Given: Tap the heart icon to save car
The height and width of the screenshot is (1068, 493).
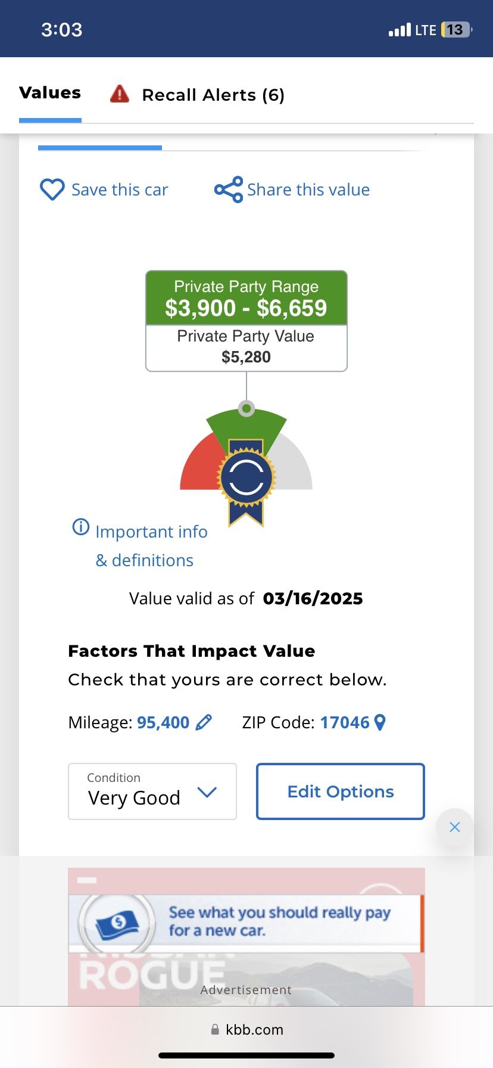Looking at the screenshot, I should 52,190.
